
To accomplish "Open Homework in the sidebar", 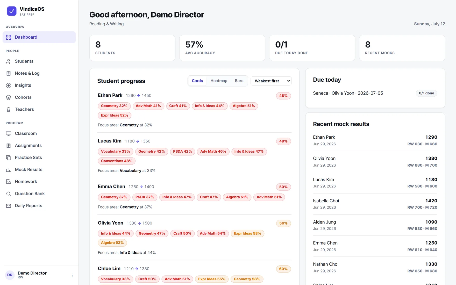I will [39, 181].
